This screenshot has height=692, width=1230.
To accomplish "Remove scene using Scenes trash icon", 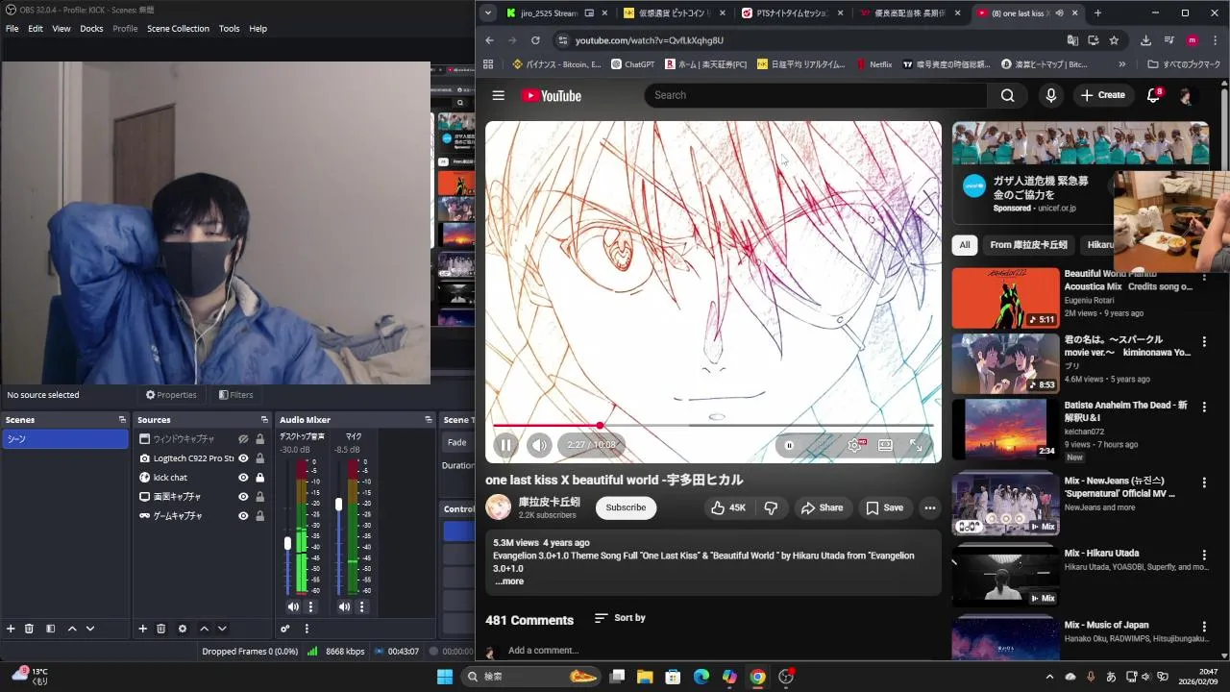I will coord(29,629).
